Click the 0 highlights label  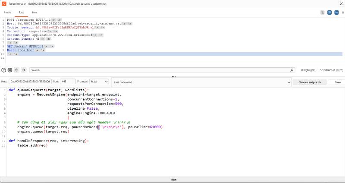tap(308, 70)
